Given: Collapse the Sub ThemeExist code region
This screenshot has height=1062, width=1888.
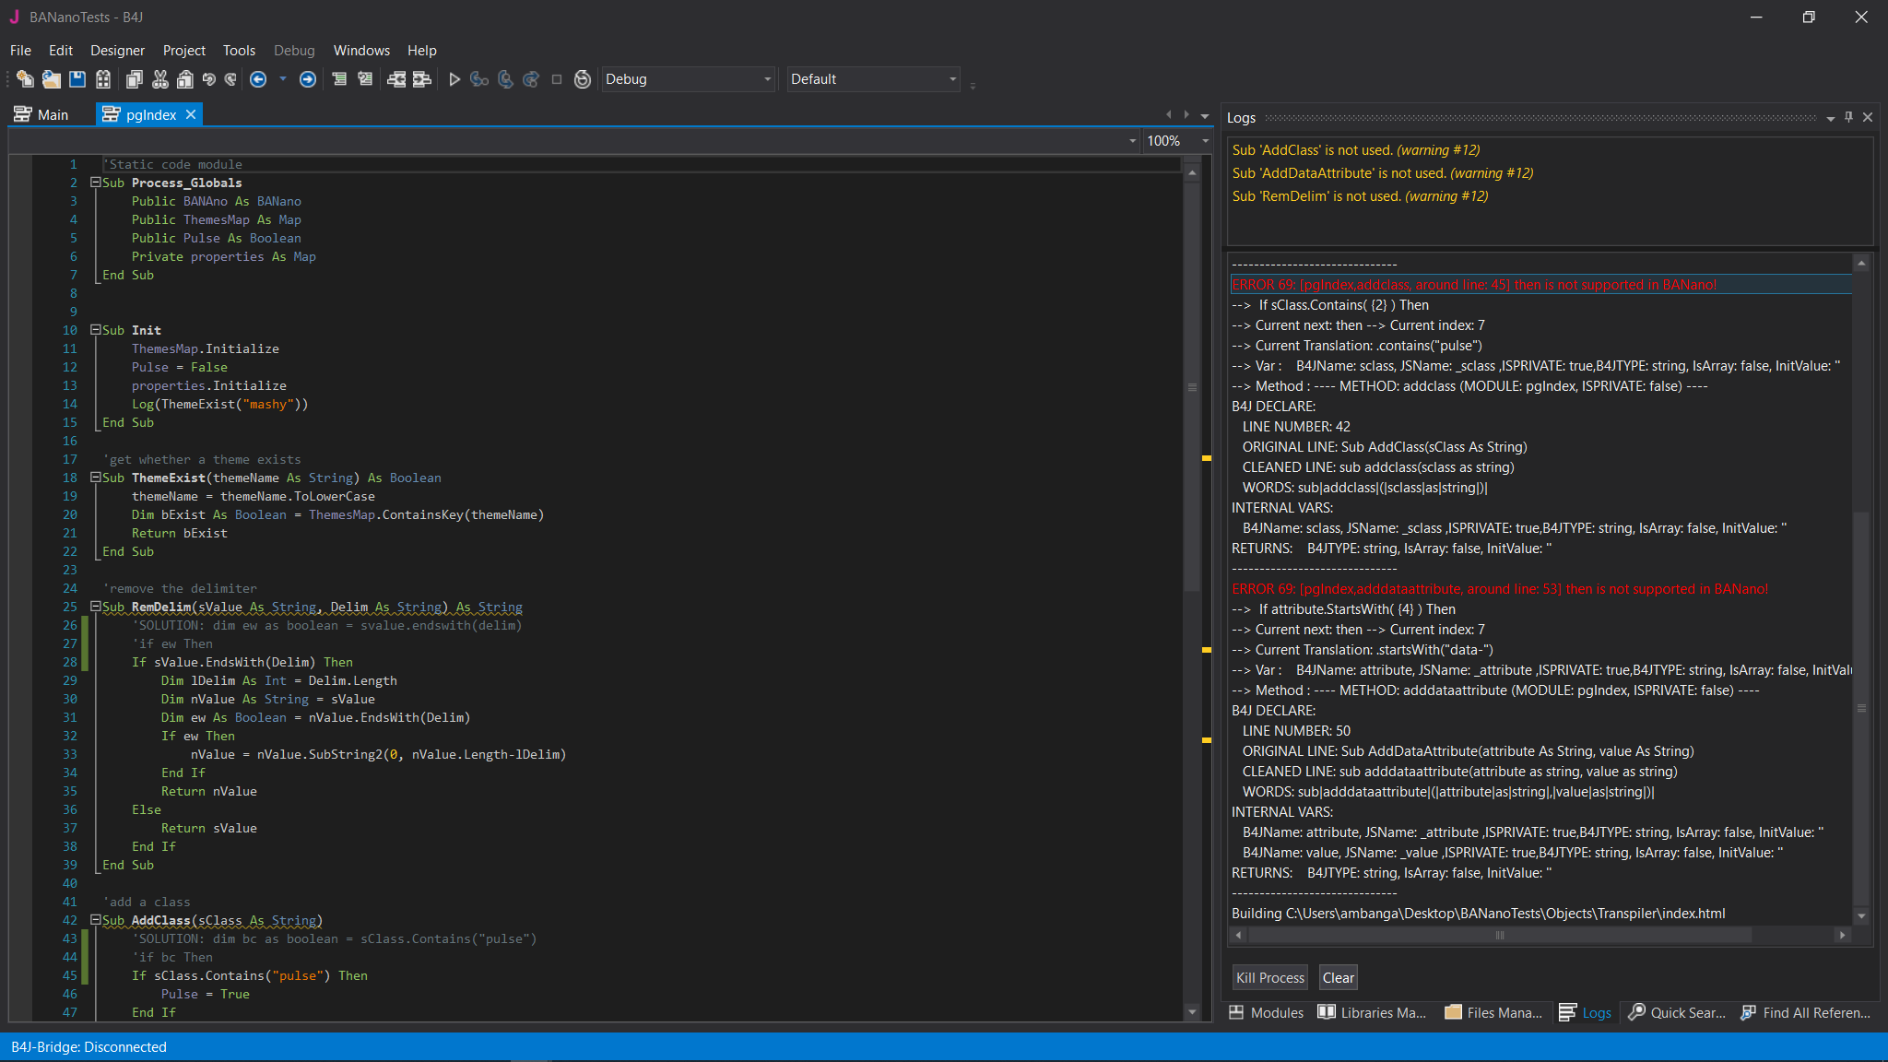Looking at the screenshot, I should [95, 478].
